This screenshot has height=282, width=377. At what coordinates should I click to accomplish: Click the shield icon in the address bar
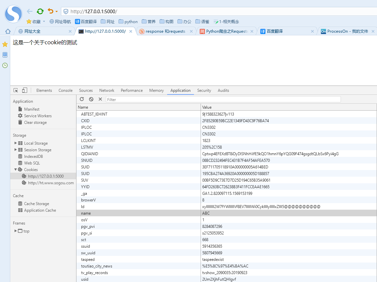pyautogui.click(x=66, y=12)
